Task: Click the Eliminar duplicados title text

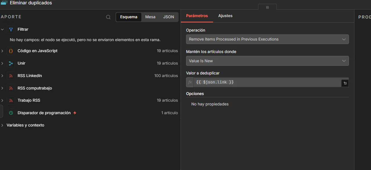Action: (31, 3)
